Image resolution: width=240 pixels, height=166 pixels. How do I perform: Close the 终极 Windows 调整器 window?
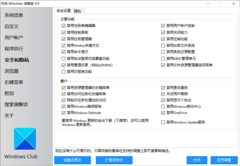[x=233, y=3]
